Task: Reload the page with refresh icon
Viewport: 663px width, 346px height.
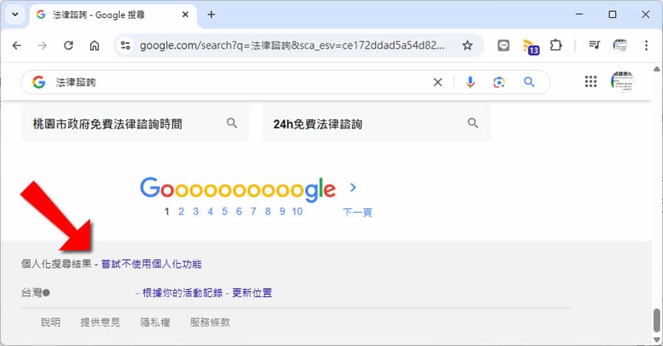Action: (x=69, y=45)
